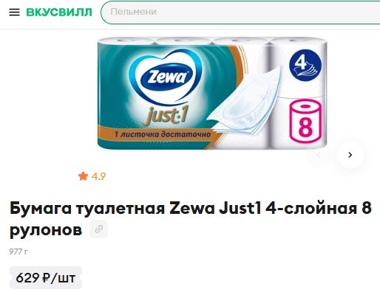Click the pink 8-roll badge on the package
Viewport: 380px width, 295px height.
[305, 121]
